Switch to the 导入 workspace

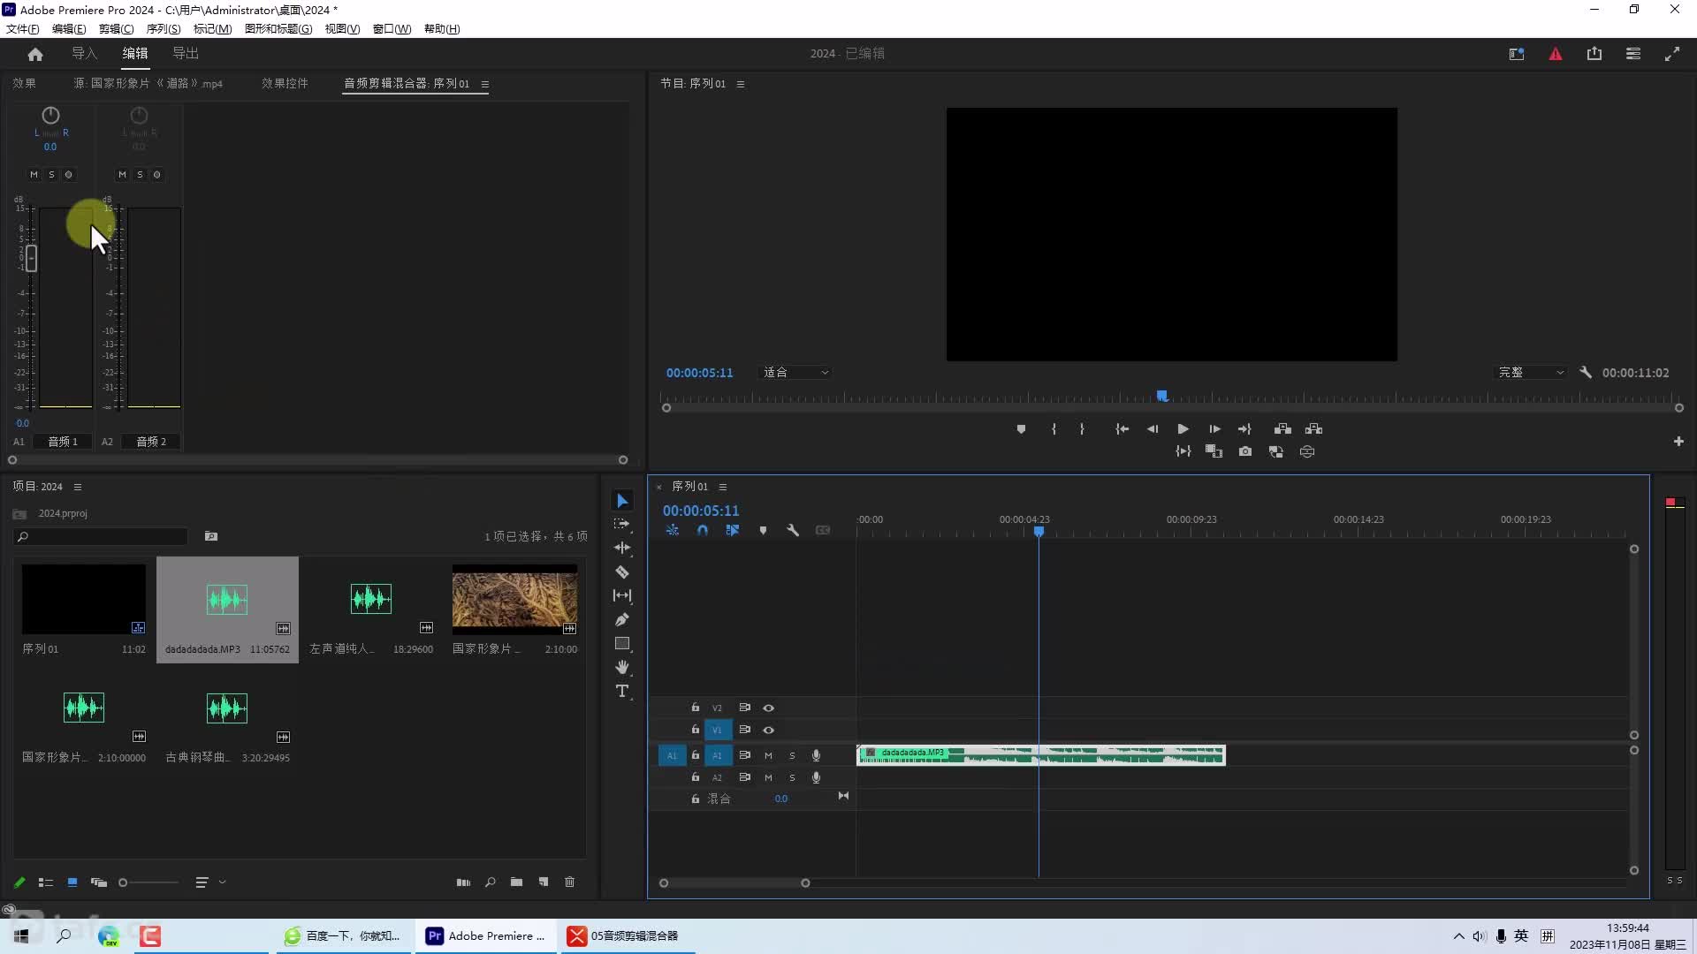point(84,54)
